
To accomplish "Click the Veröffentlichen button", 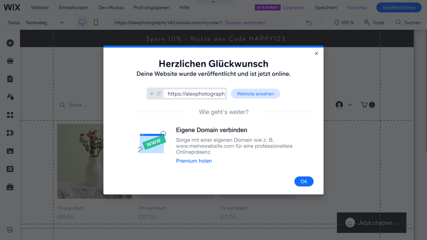I will (399, 7).
